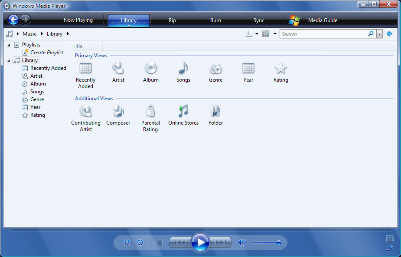Collapse the Playlists tree node
401x257 pixels.
(9, 45)
